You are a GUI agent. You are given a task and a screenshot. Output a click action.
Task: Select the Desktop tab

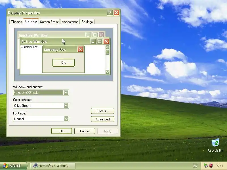(x=31, y=22)
